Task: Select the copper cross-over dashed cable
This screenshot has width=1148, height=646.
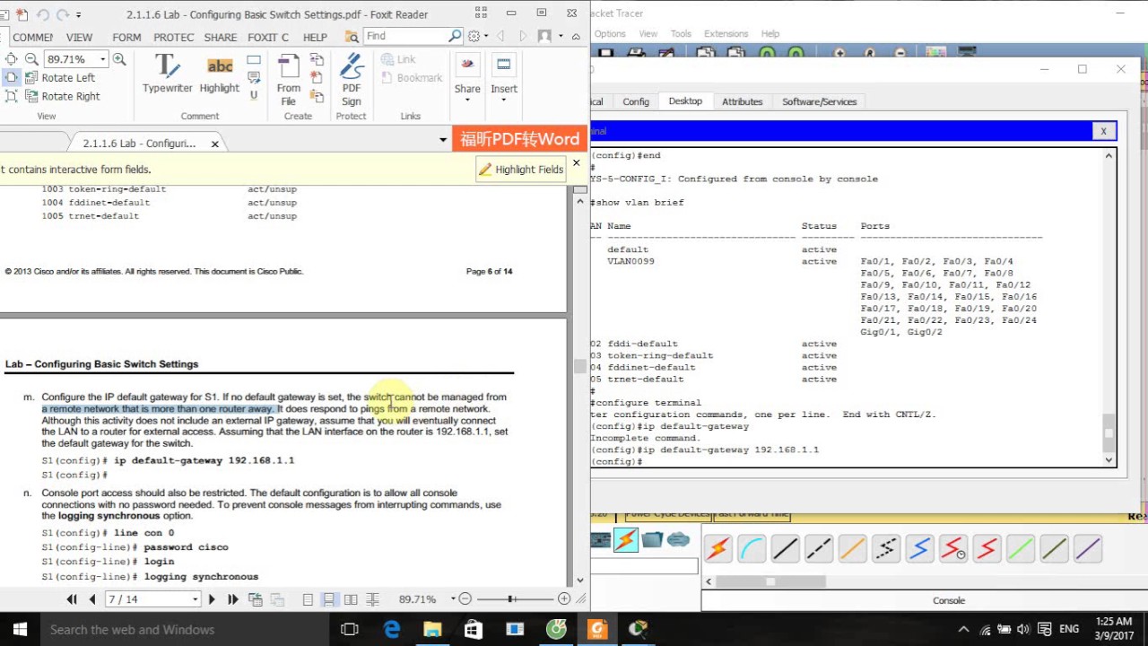Action: point(819,548)
